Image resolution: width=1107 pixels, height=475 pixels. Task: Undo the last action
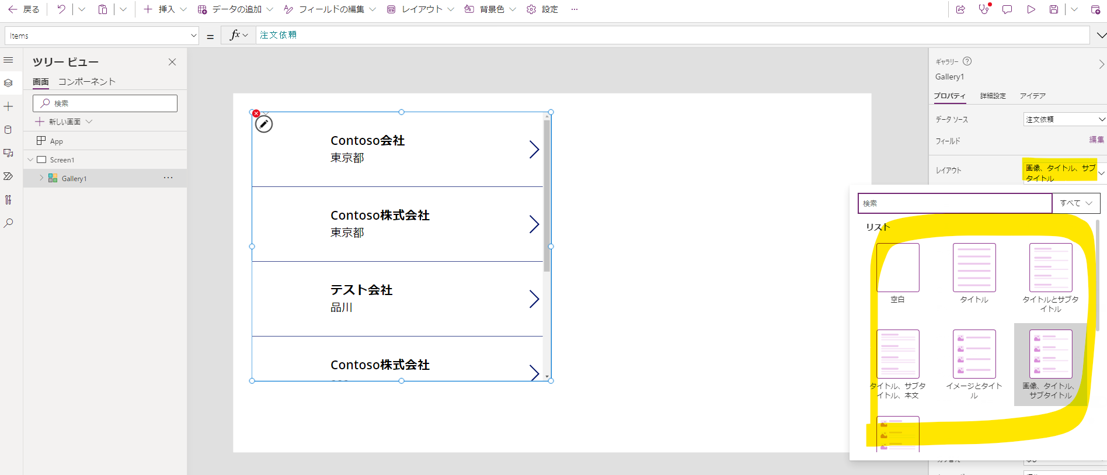click(x=61, y=9)
